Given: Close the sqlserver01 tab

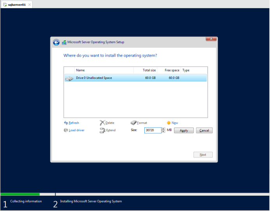Looking at the screenshot, I should [x=29, y=5].
